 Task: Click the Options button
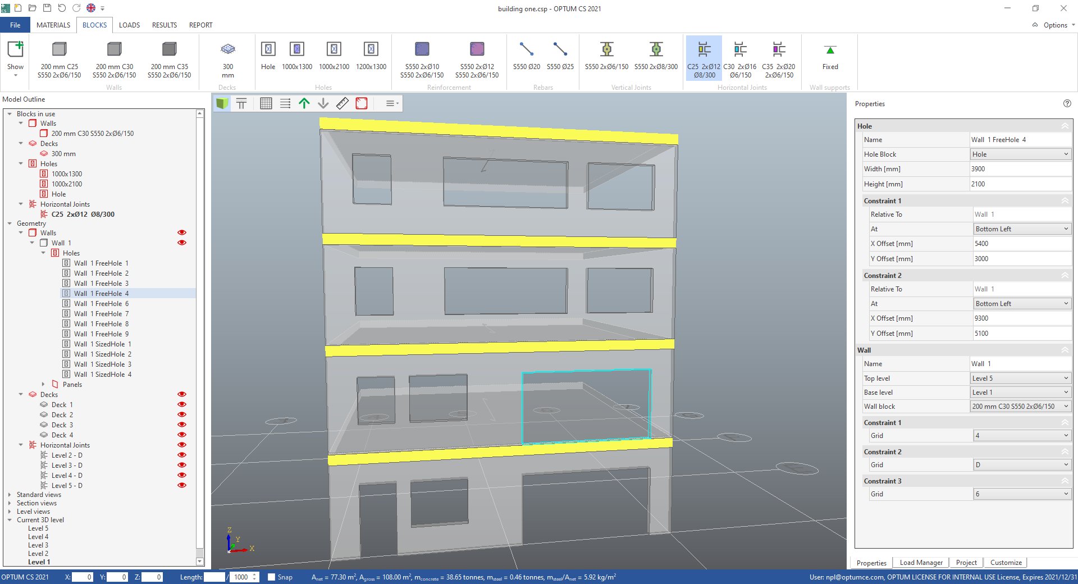1054,25
